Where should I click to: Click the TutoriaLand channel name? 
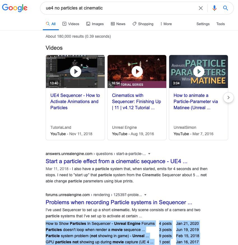(x=61, y=127)
